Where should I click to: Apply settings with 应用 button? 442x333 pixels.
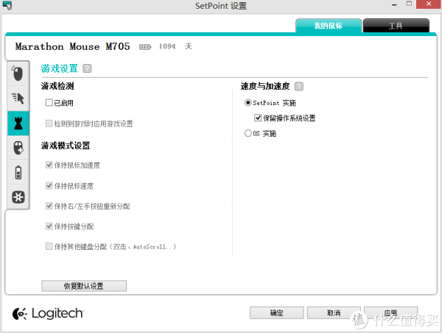390,312
